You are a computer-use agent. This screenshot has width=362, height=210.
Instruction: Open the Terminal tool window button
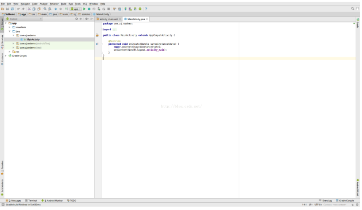[31, 201]
